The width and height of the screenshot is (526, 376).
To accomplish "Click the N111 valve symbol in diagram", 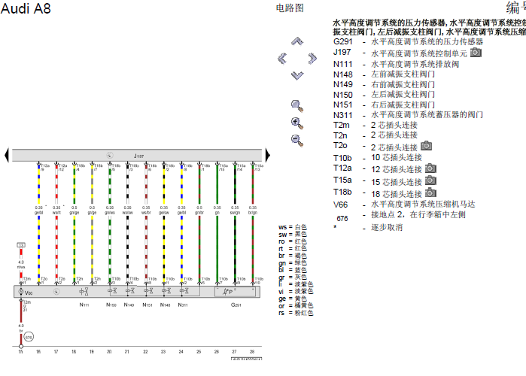I will click(84, 292).
